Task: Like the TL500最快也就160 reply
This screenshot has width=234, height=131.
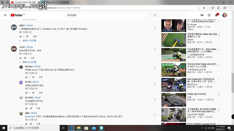Action: point(26,108)
